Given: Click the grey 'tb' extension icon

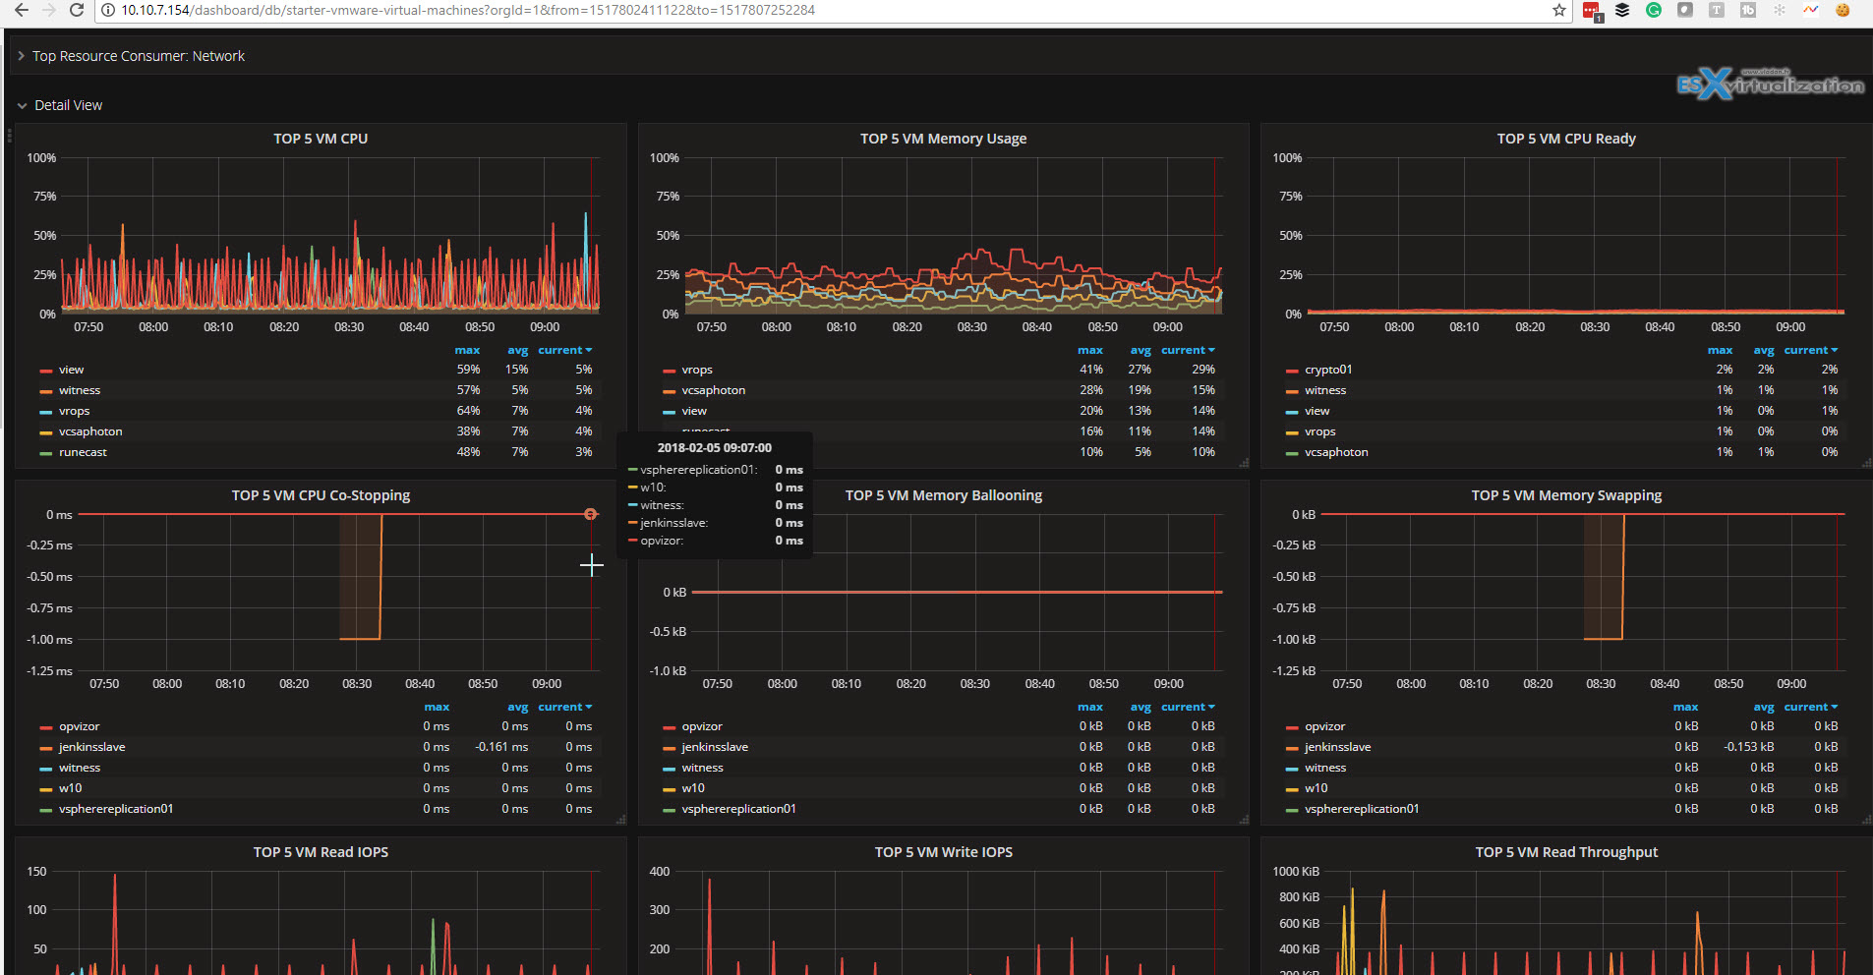Looking at the screenshot, I should (1748, 10).
